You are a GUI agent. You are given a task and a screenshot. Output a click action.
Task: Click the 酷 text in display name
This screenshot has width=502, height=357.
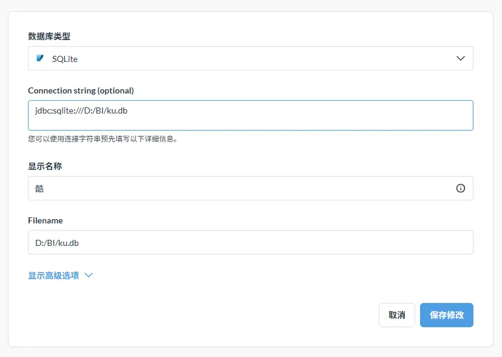tap(39, 189)
